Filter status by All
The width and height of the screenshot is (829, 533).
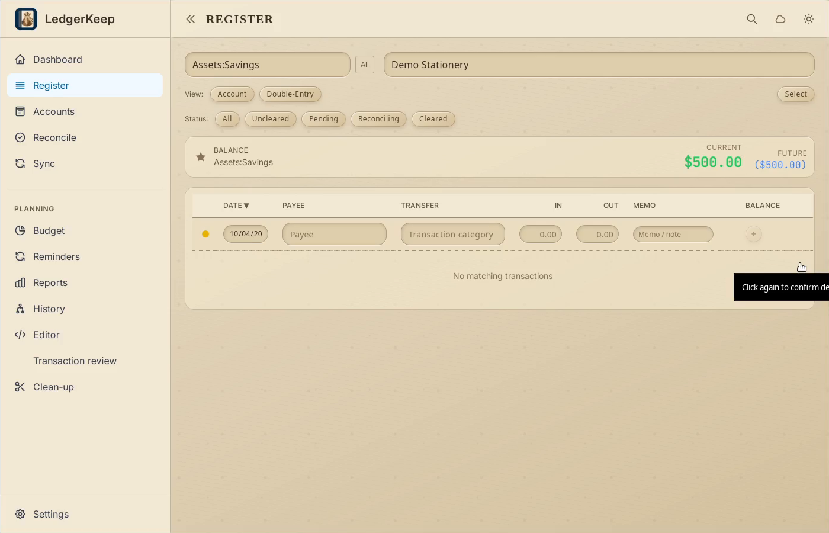point(227,119)
